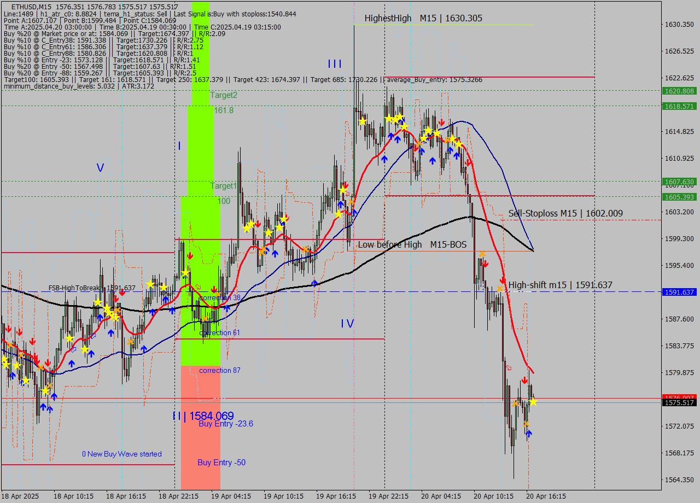Click the 20 Apr 16:15 time axis label
The width and height of the screenshot is (700, 503).
[547, 496]
